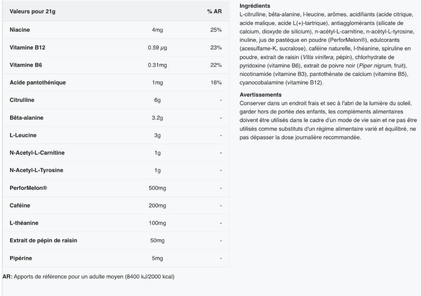Click the % AR column header

(214, 11)
